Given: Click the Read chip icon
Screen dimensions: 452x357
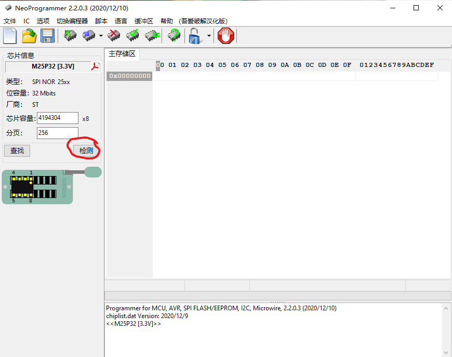Looking at the screenshot, I should point(70,36).
